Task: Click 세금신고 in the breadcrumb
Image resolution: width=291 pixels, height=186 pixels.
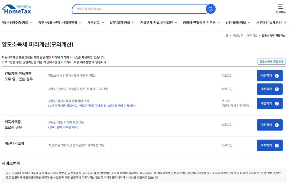Action: 238,35
